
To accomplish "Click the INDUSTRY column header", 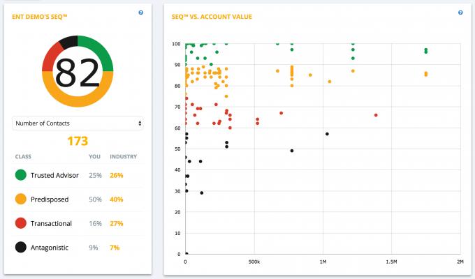I will pyautogui.click(x=124, y=157).
